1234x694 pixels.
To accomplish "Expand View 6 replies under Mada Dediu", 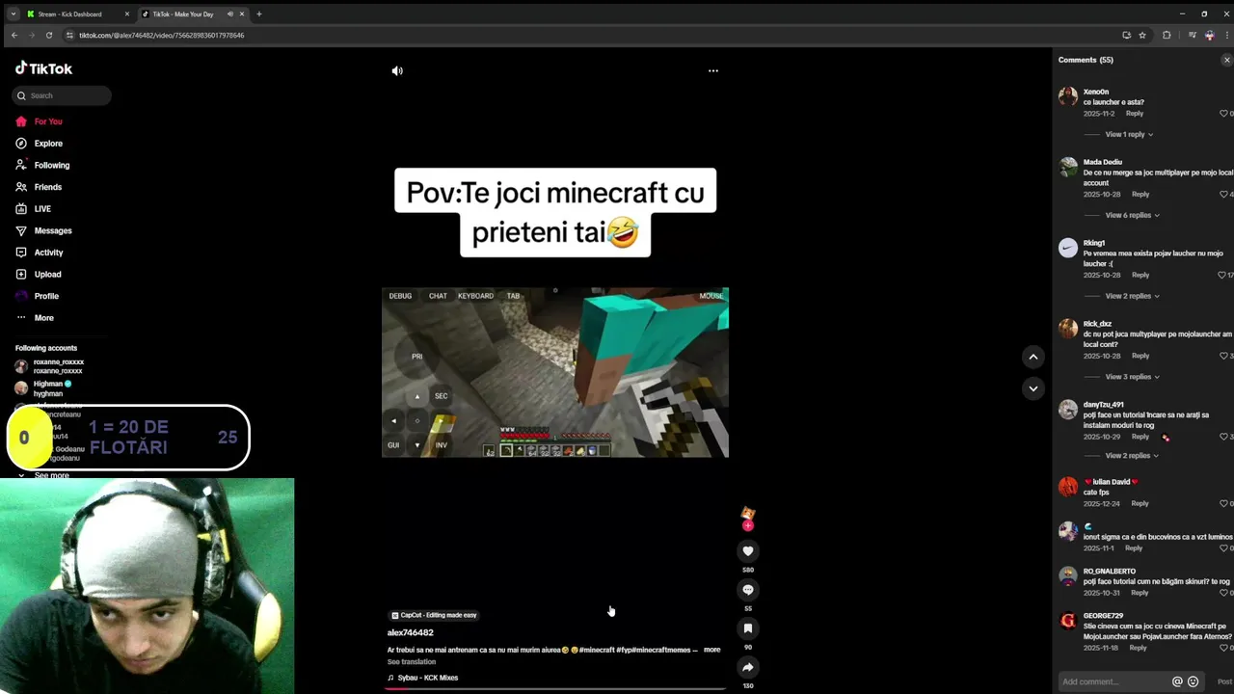I will (1132, 215).
